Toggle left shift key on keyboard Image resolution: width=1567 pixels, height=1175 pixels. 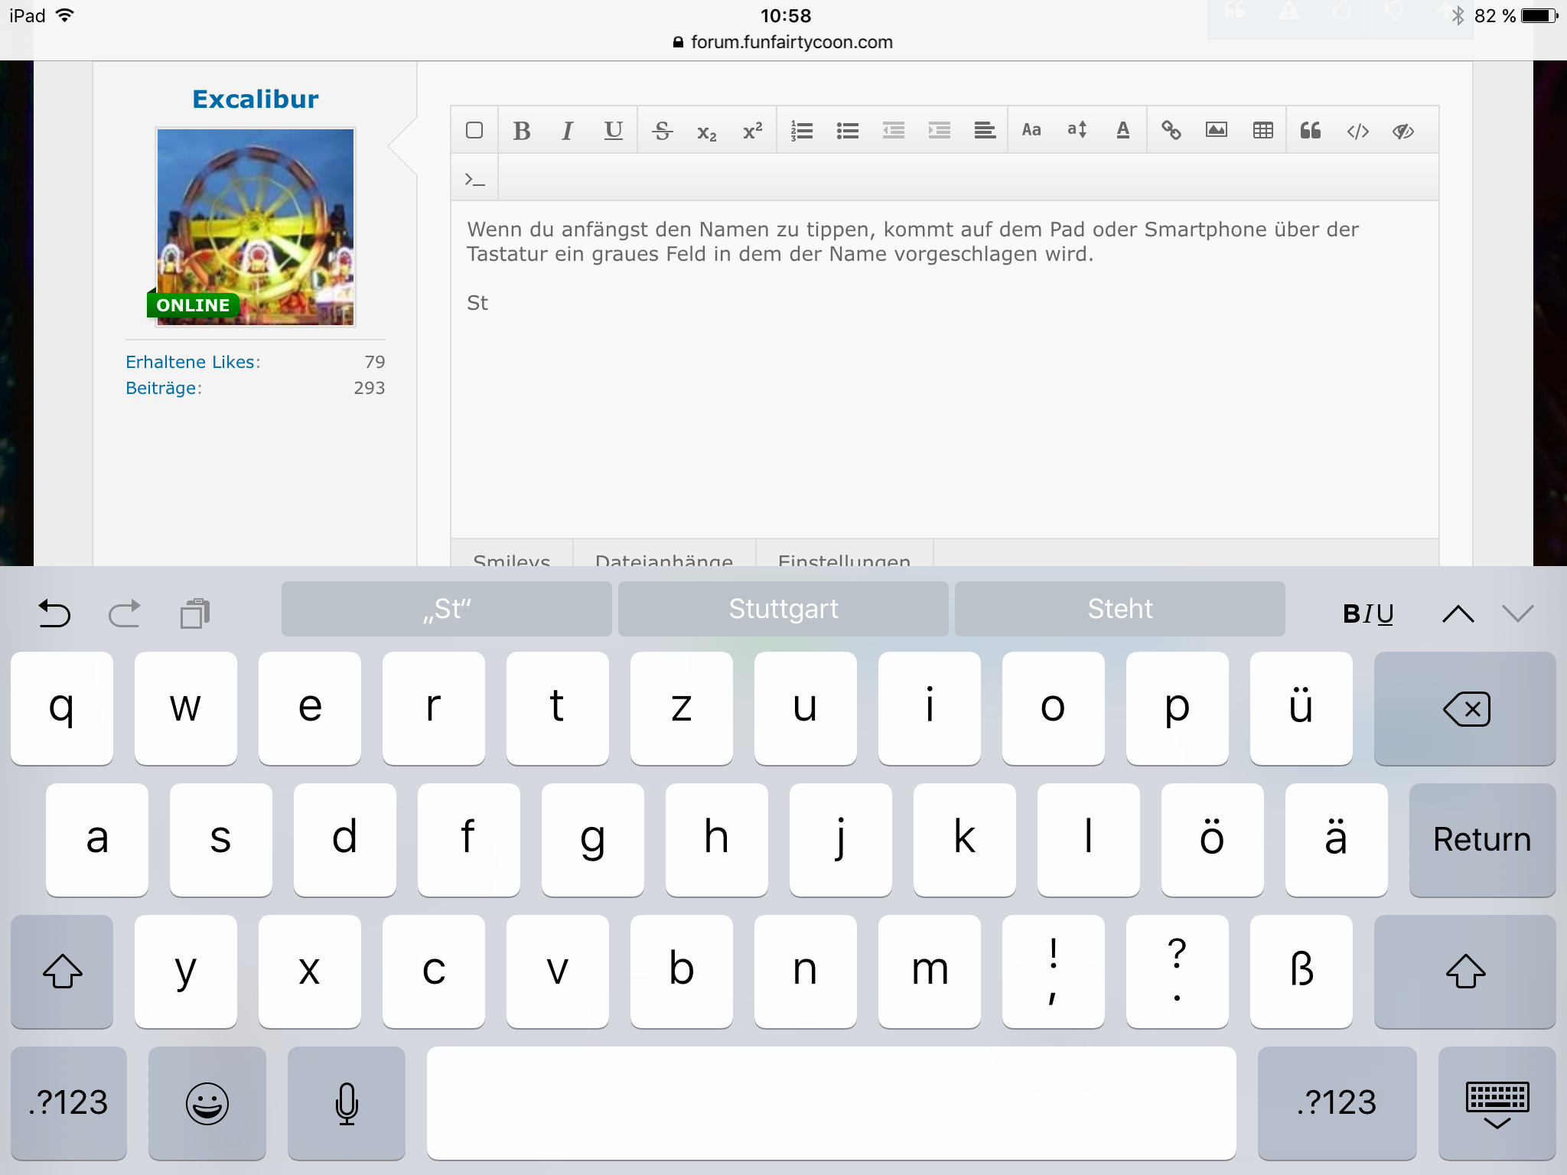click(x=62, y=971)
